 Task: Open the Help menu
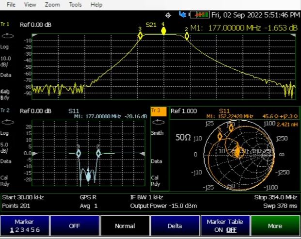click(x=96, y=4)
